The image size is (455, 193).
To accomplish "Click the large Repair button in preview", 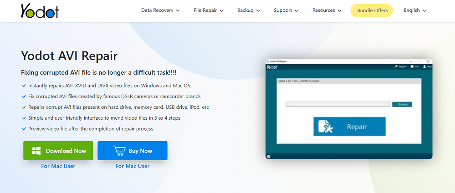I will 349,127.
